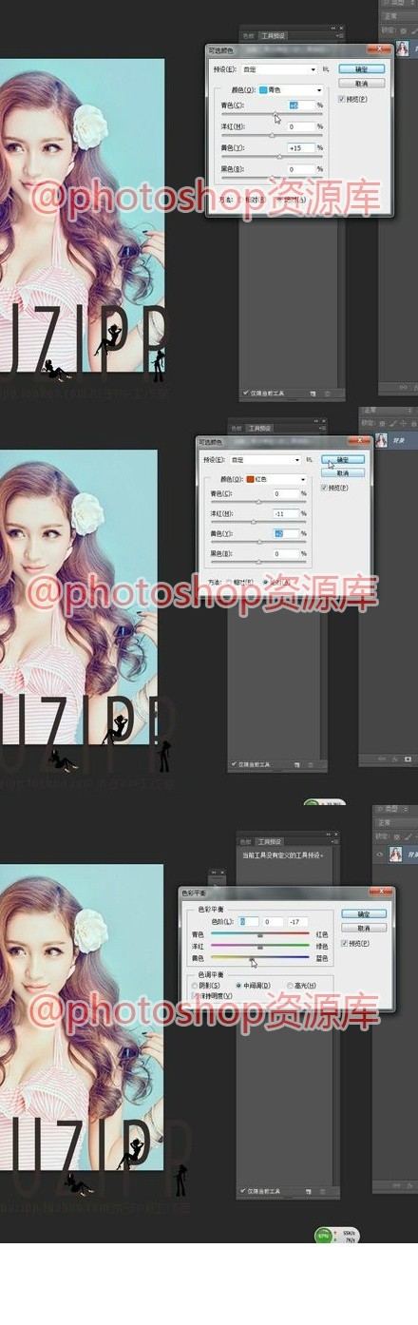Open 正常 blend mode dropdown beside Cyan dialog
The width and height of the screenshot is (418, 1325).
click(x=398, y=16)
